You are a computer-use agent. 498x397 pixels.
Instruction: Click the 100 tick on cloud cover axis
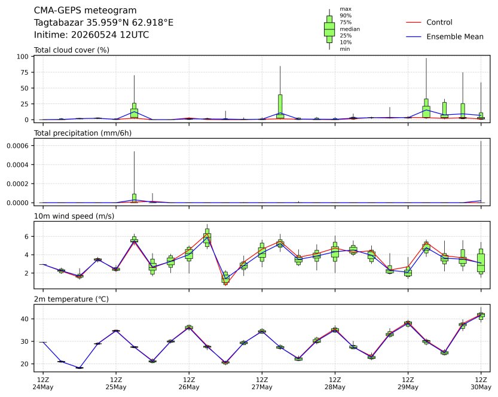coord(23,57)
